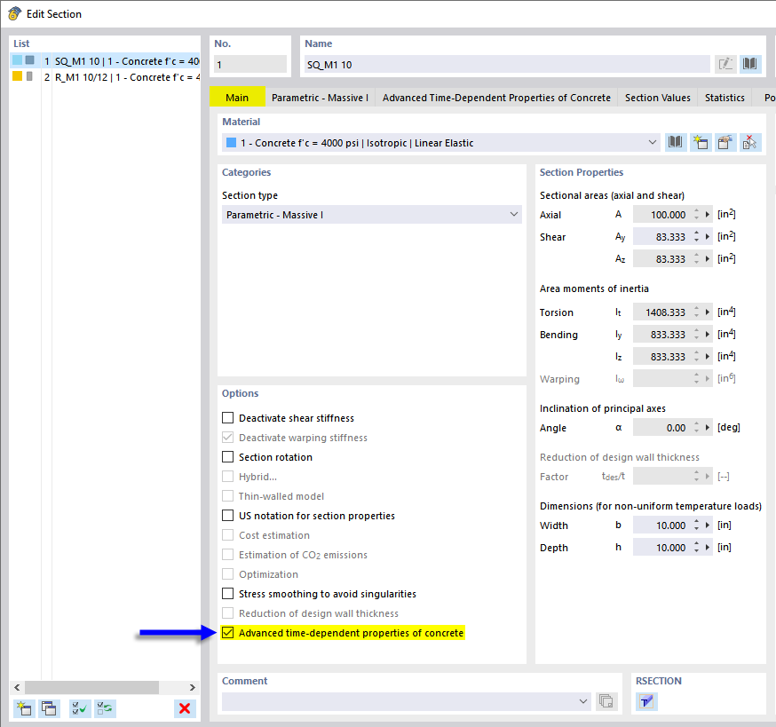Click the list scroll right arrow
The width and height of the screenshot is (776, 727).
[193, 687]
